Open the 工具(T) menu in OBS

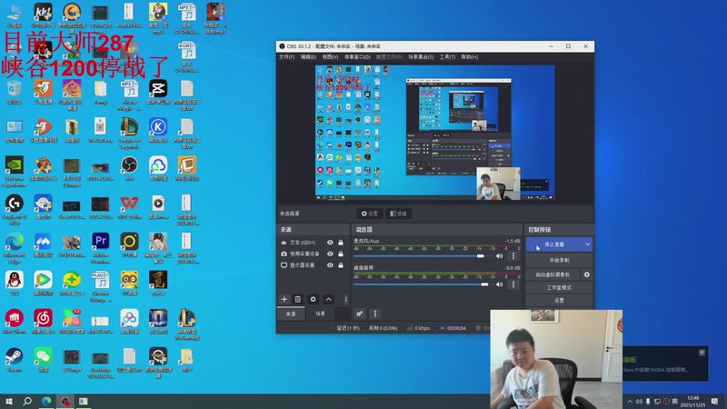pyautogui.click(x=447, y=57)
